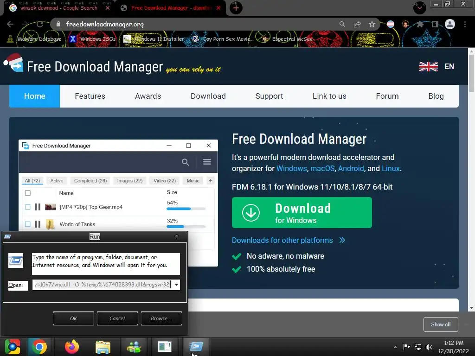Click the Open text field in Run dialog
This screenshot has width=475, height=356.
[x=102, y=285]
